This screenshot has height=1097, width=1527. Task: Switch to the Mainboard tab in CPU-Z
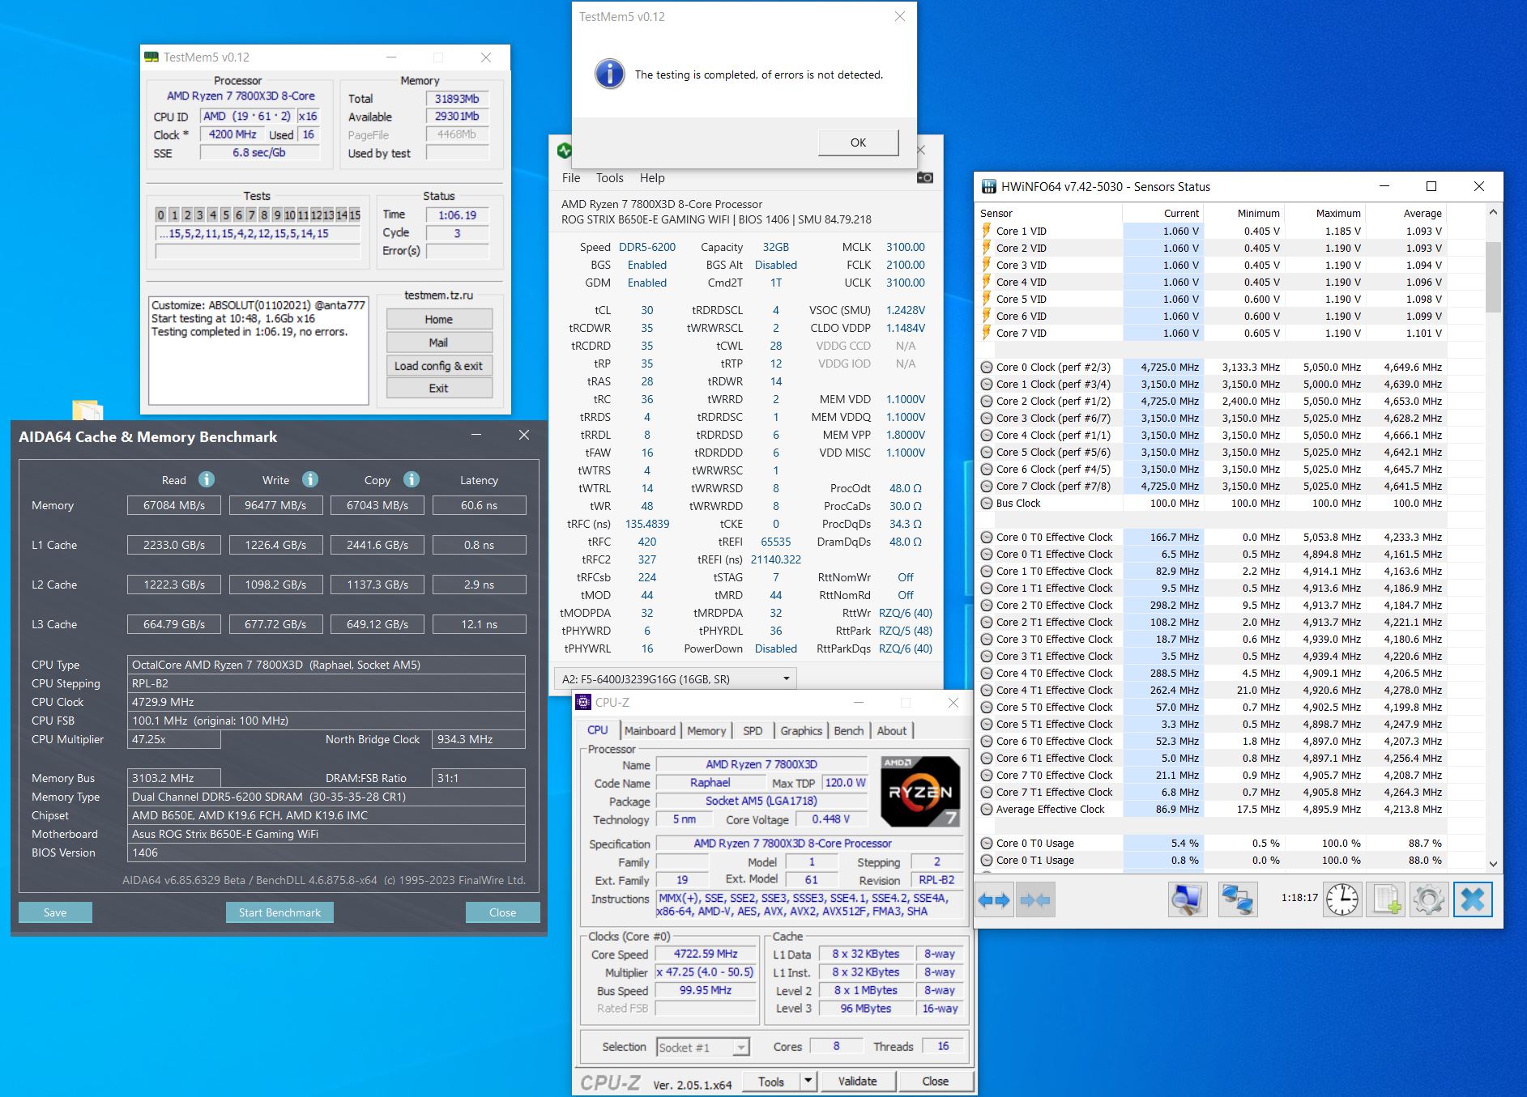point(650,730)
